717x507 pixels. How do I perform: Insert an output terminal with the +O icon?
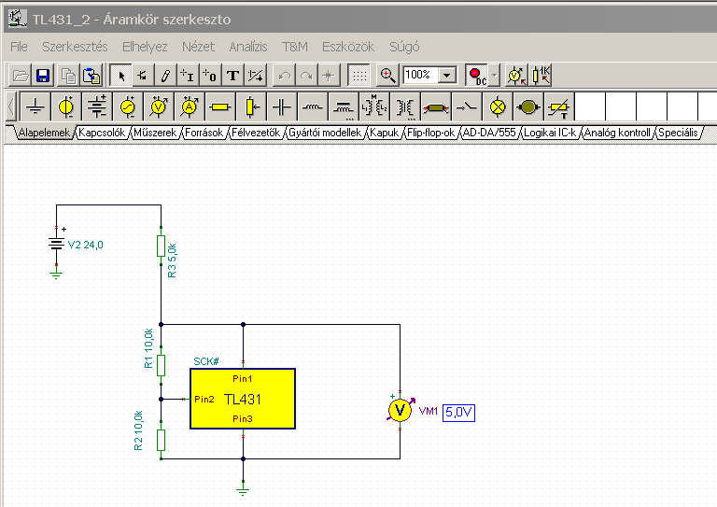click(x=210, y=76)
